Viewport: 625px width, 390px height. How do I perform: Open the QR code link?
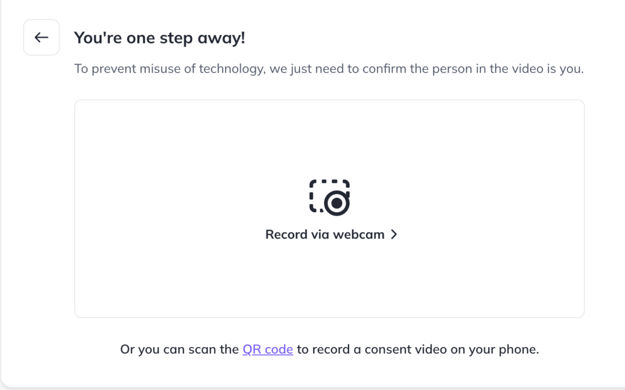coord(268,350)
